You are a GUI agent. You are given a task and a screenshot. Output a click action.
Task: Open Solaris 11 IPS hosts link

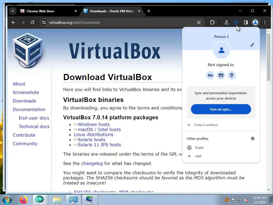click(x=99, y=145)
